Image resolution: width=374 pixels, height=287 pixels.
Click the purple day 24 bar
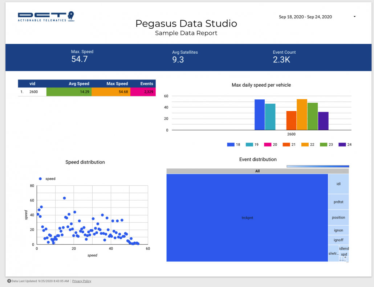coord(323,121)
